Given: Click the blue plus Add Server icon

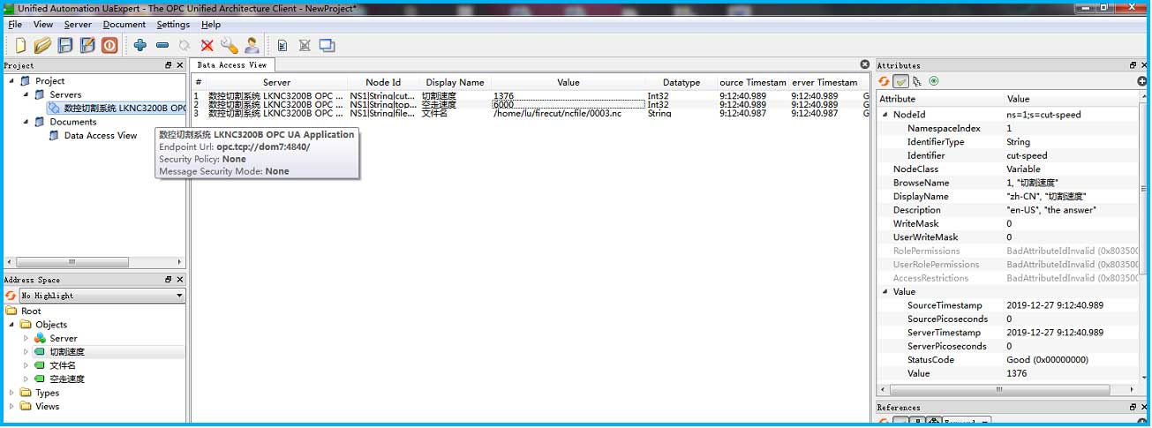Looking at the screenshot, I should (x=140, y=45).
